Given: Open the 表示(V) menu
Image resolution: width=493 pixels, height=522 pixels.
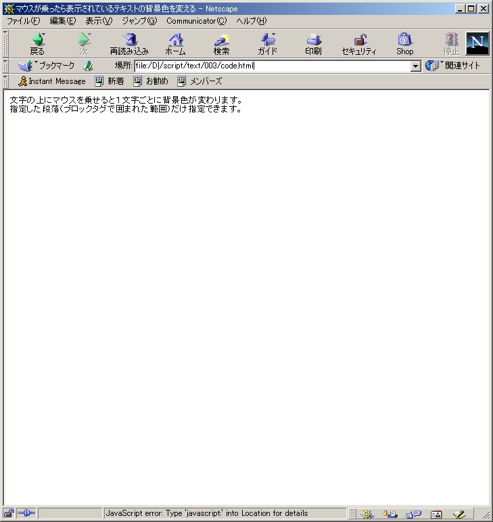Looking at the screenshot, I should (99, 21).
